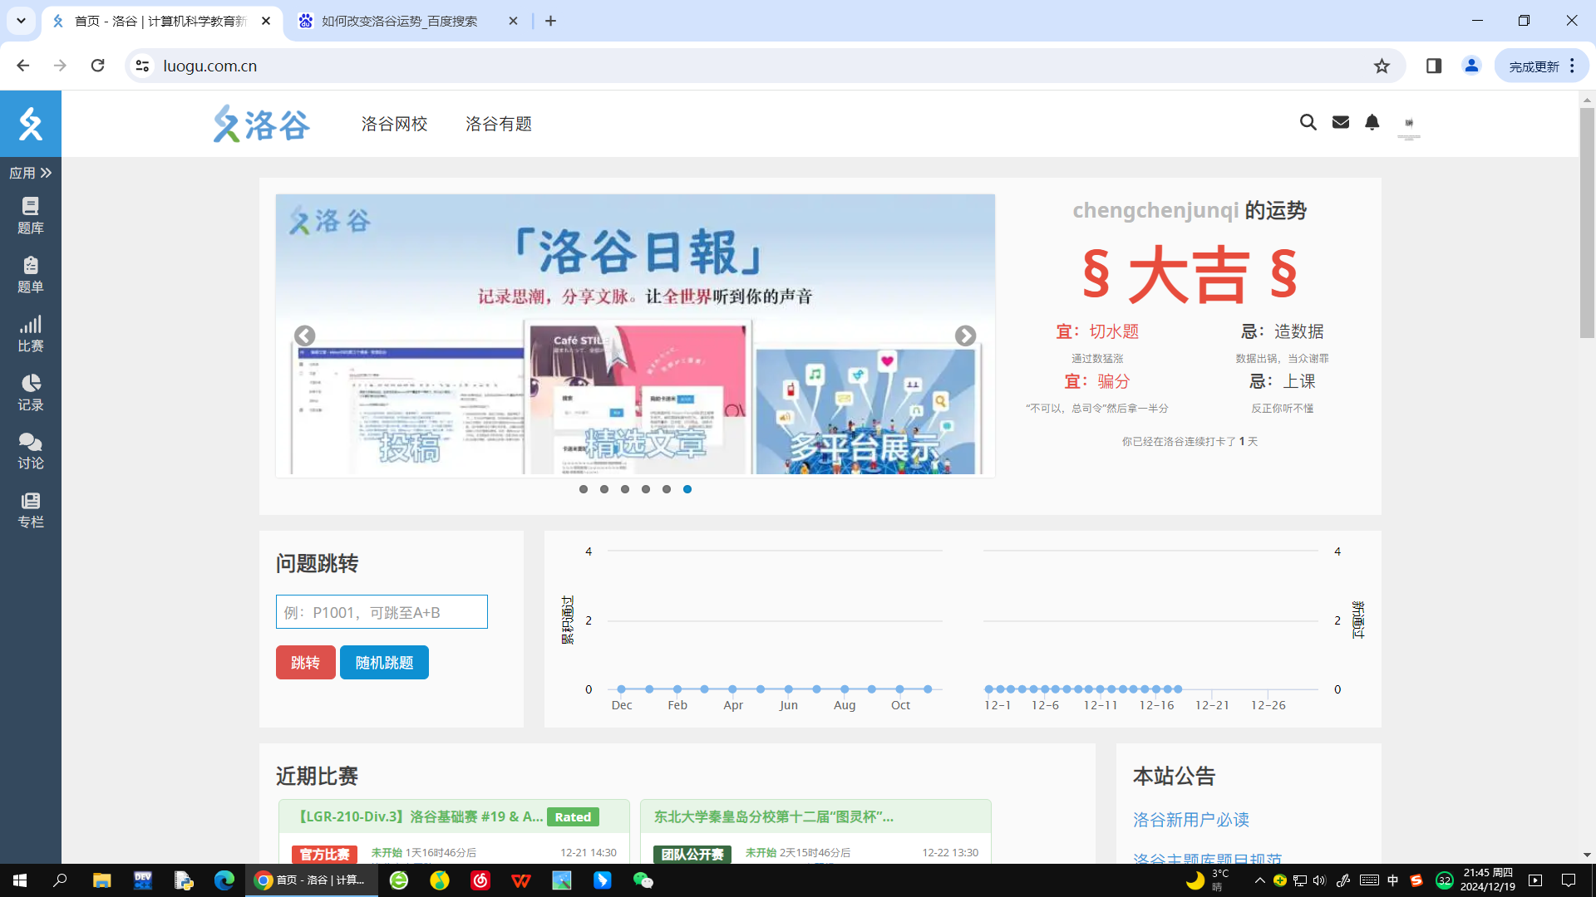Show hidden system tray icons
Screen dimensions: 1596x897
coord(1259,880)
